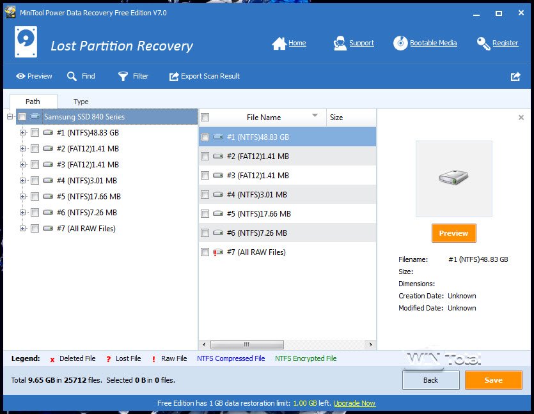The image size is (534, 414).
Task: Click raw-file drive icon of #7 in file list
Action: [218, 252]
